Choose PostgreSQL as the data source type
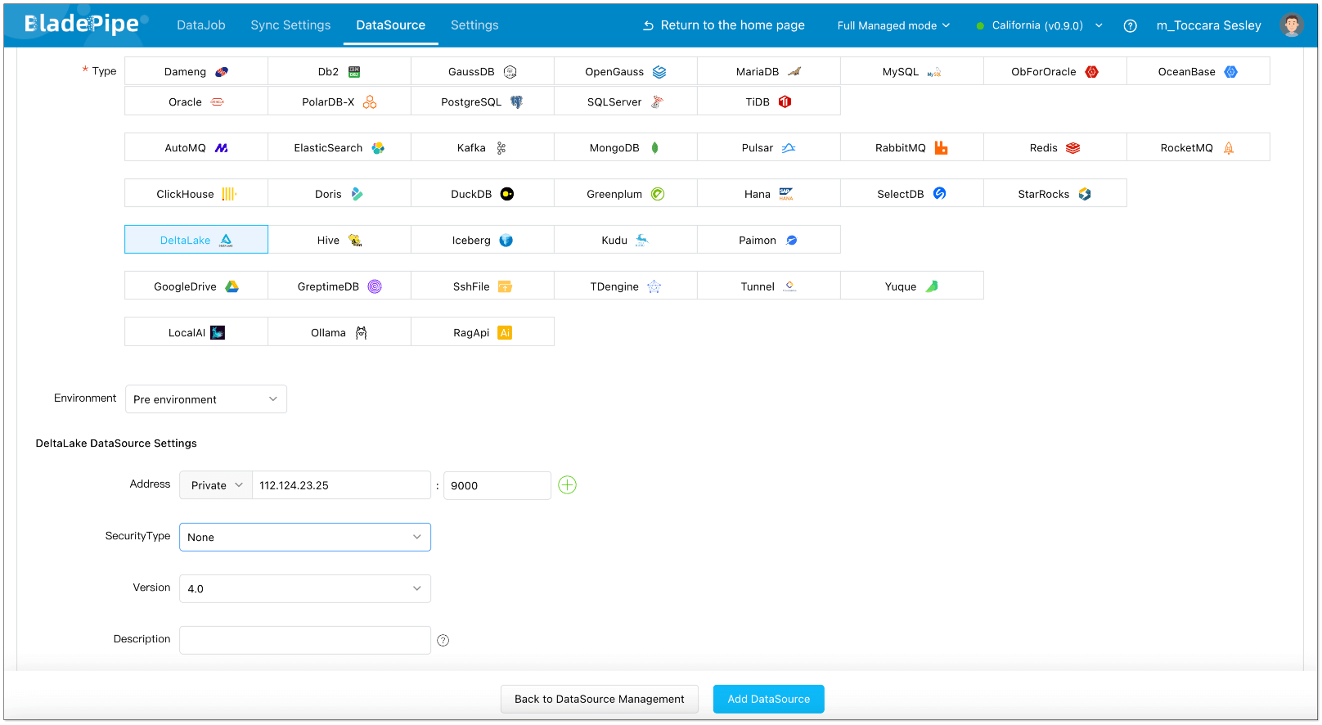1322x725 pixels. tap(482, 102)
